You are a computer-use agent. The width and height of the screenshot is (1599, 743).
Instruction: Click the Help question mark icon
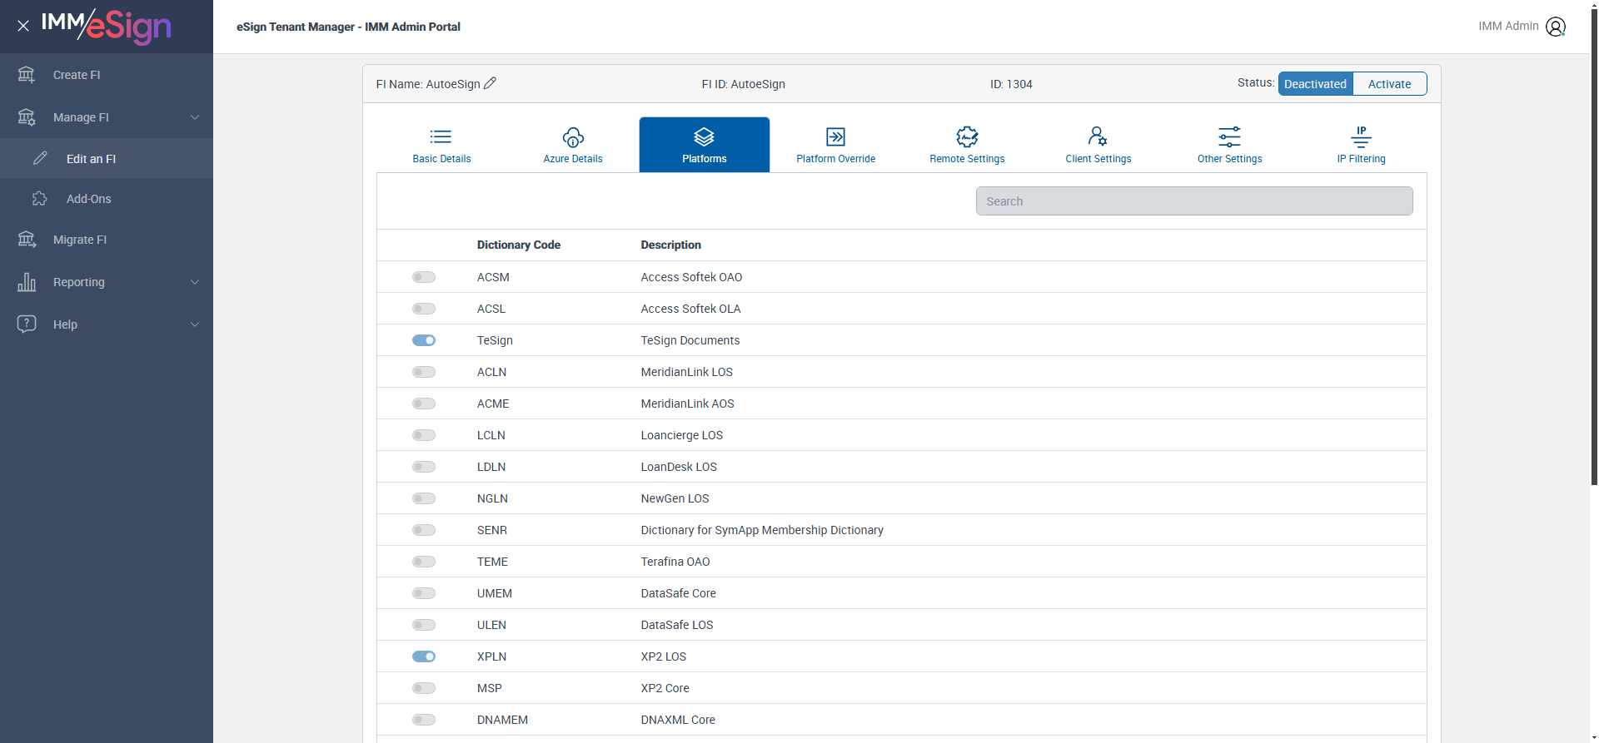tap(27, 324)
